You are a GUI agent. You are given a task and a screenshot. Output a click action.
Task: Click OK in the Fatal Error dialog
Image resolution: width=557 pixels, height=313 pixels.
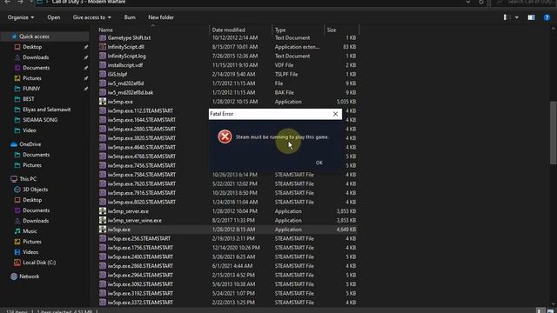pos(319,163)
